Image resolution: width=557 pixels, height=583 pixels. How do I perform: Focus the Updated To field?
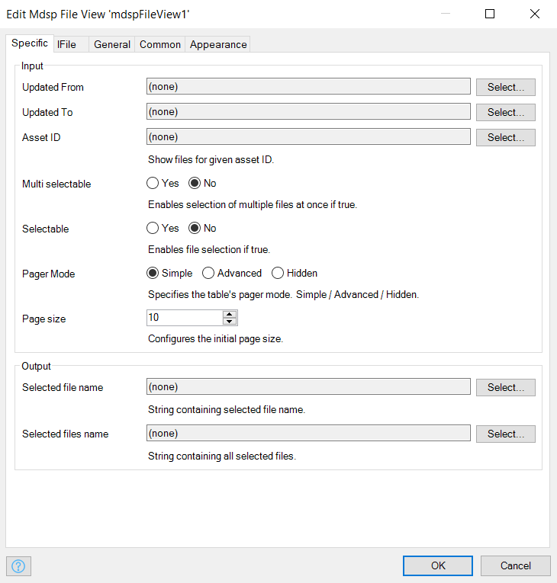point(308,111)
